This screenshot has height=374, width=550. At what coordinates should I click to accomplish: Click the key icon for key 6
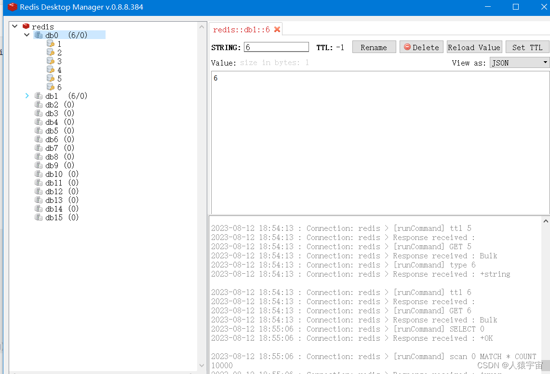click(x=51, y=87)
